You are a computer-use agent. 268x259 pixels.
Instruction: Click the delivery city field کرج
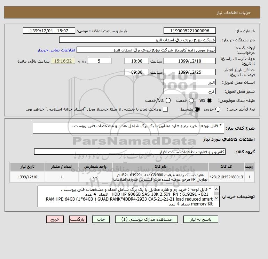(190, 91)
